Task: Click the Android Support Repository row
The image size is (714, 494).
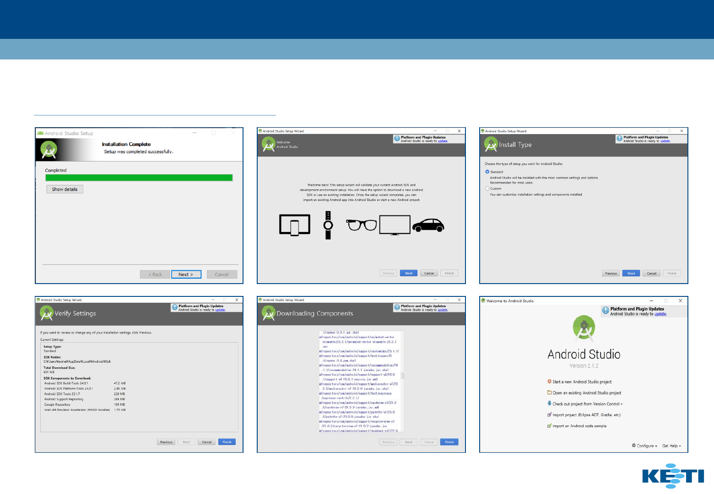Action: (85, 399)
